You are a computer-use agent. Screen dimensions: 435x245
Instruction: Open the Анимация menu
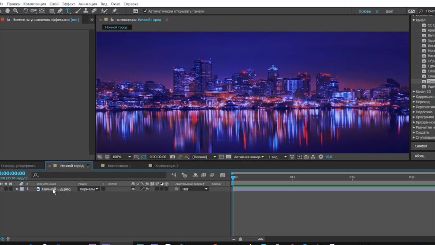click(88, 4)
